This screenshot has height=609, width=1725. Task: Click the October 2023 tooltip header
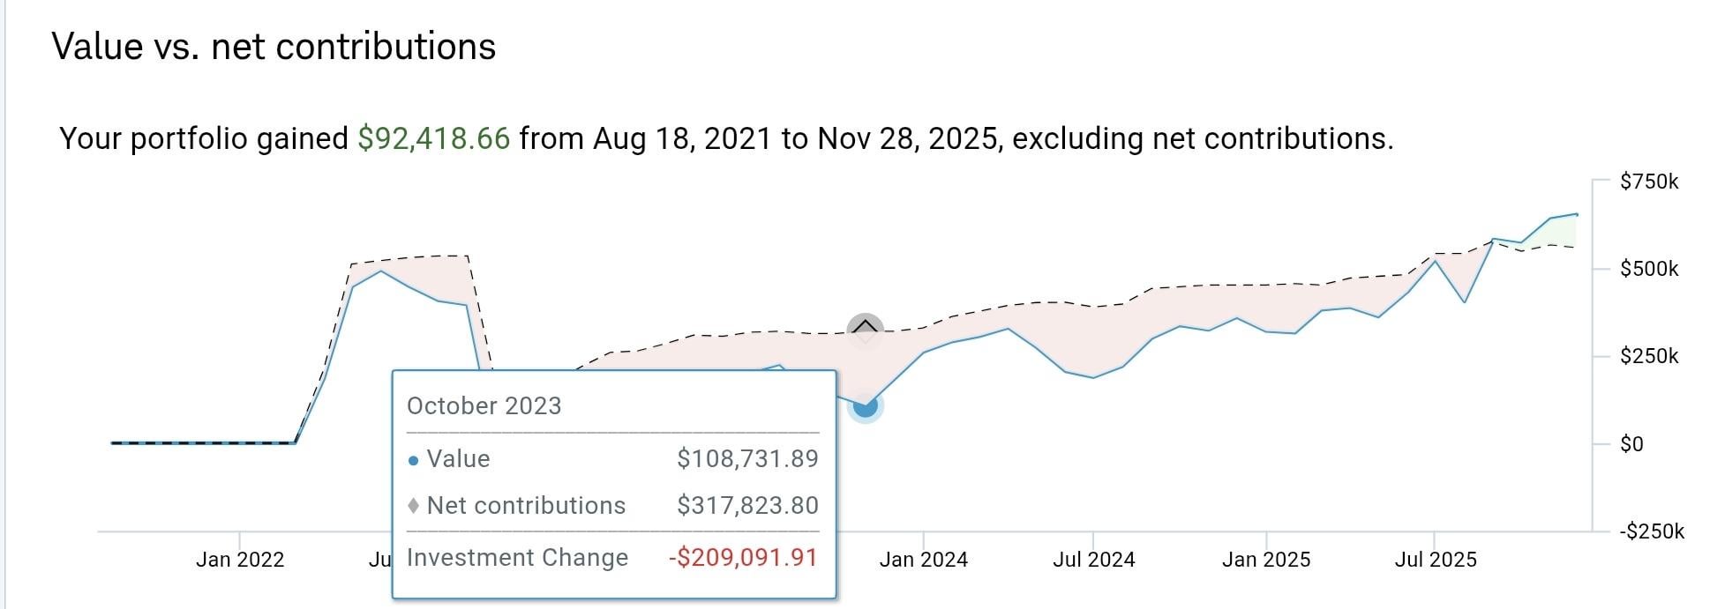[484, 405]
